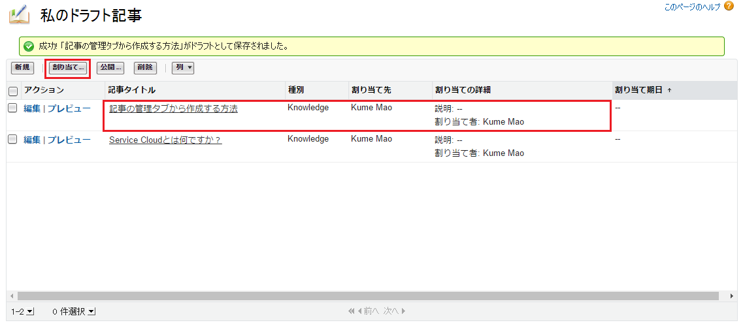This screenshot has height=327, width=743.
Task: Sort by 記事タイトル column header
Action: point(132,90)
